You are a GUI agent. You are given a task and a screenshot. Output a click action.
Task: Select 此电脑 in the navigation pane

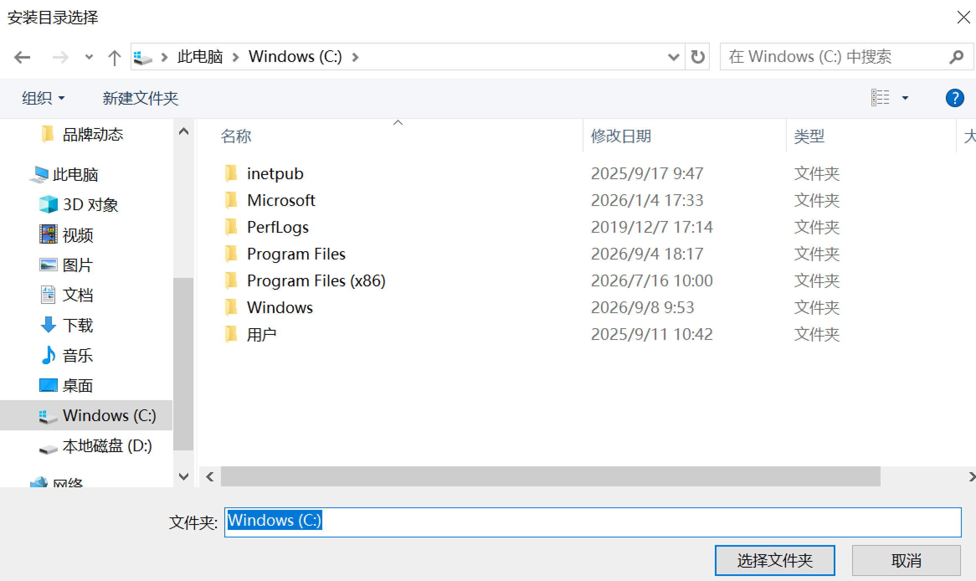click(x=64, y=175)
